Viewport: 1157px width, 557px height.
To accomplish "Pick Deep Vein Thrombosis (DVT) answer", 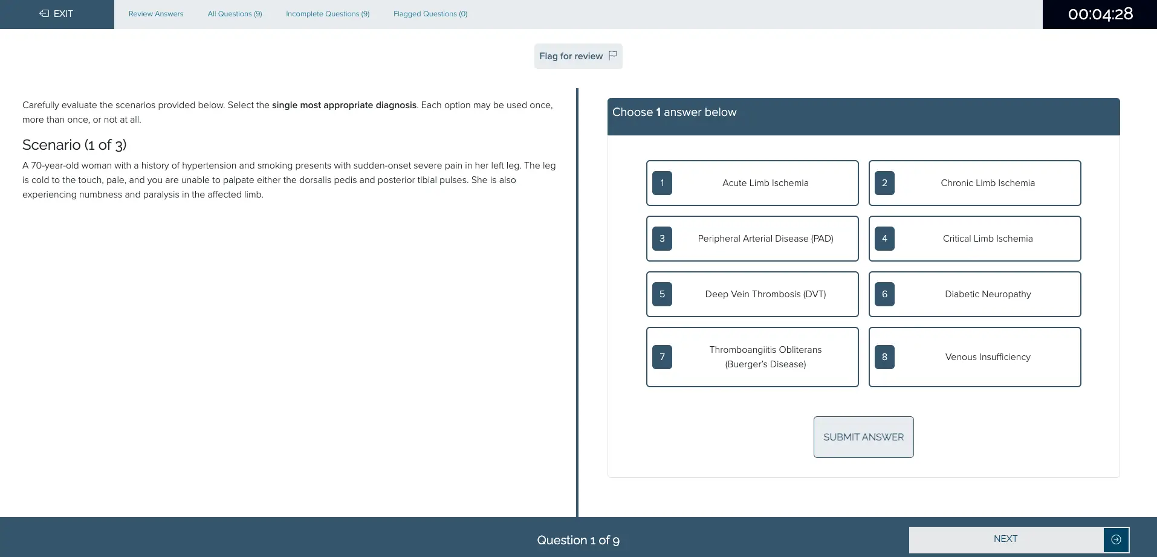I will pos(752,294).
